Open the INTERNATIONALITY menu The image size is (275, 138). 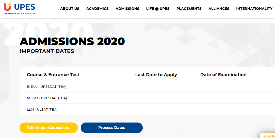point(254,9)
